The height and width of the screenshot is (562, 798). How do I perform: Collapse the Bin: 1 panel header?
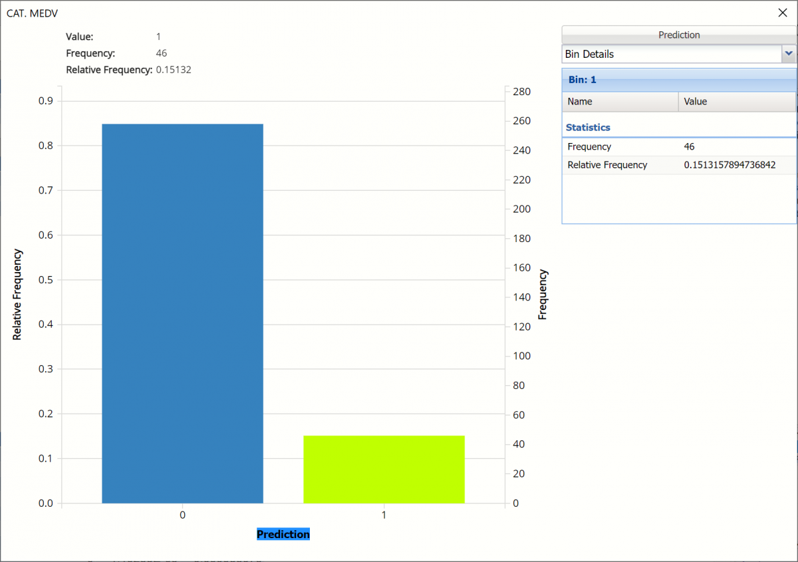click(678, 80)
